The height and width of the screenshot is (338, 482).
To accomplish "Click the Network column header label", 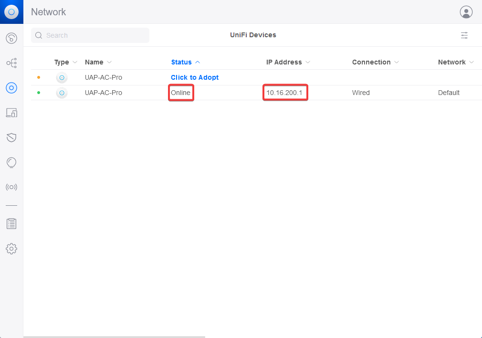I will (452, 62).
